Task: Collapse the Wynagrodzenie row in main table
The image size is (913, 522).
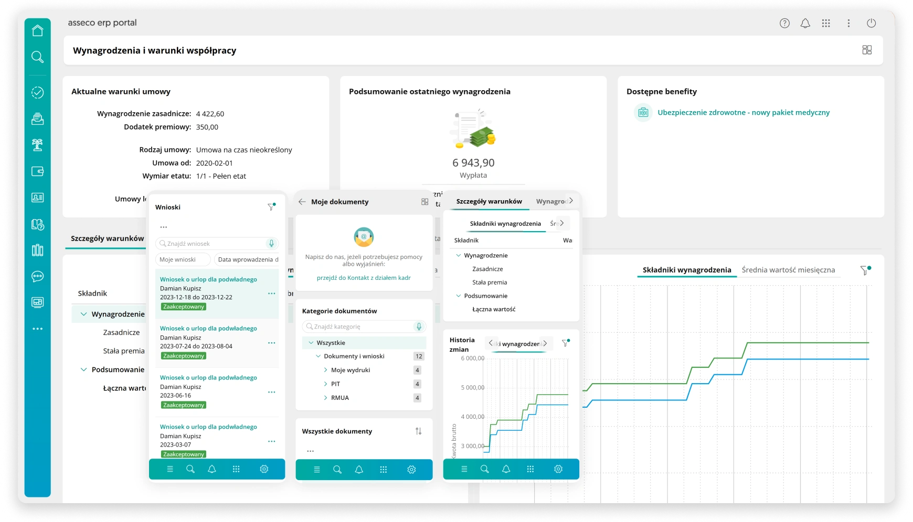Action: click(83, 314)
